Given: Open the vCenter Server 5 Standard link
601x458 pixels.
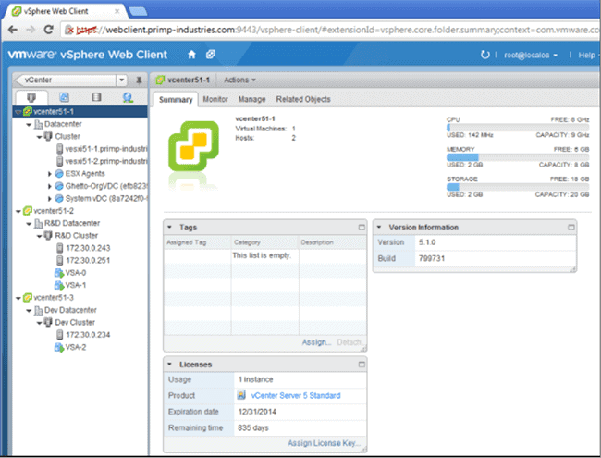Looking at the screenshot, I should click(x=296, y=395).
